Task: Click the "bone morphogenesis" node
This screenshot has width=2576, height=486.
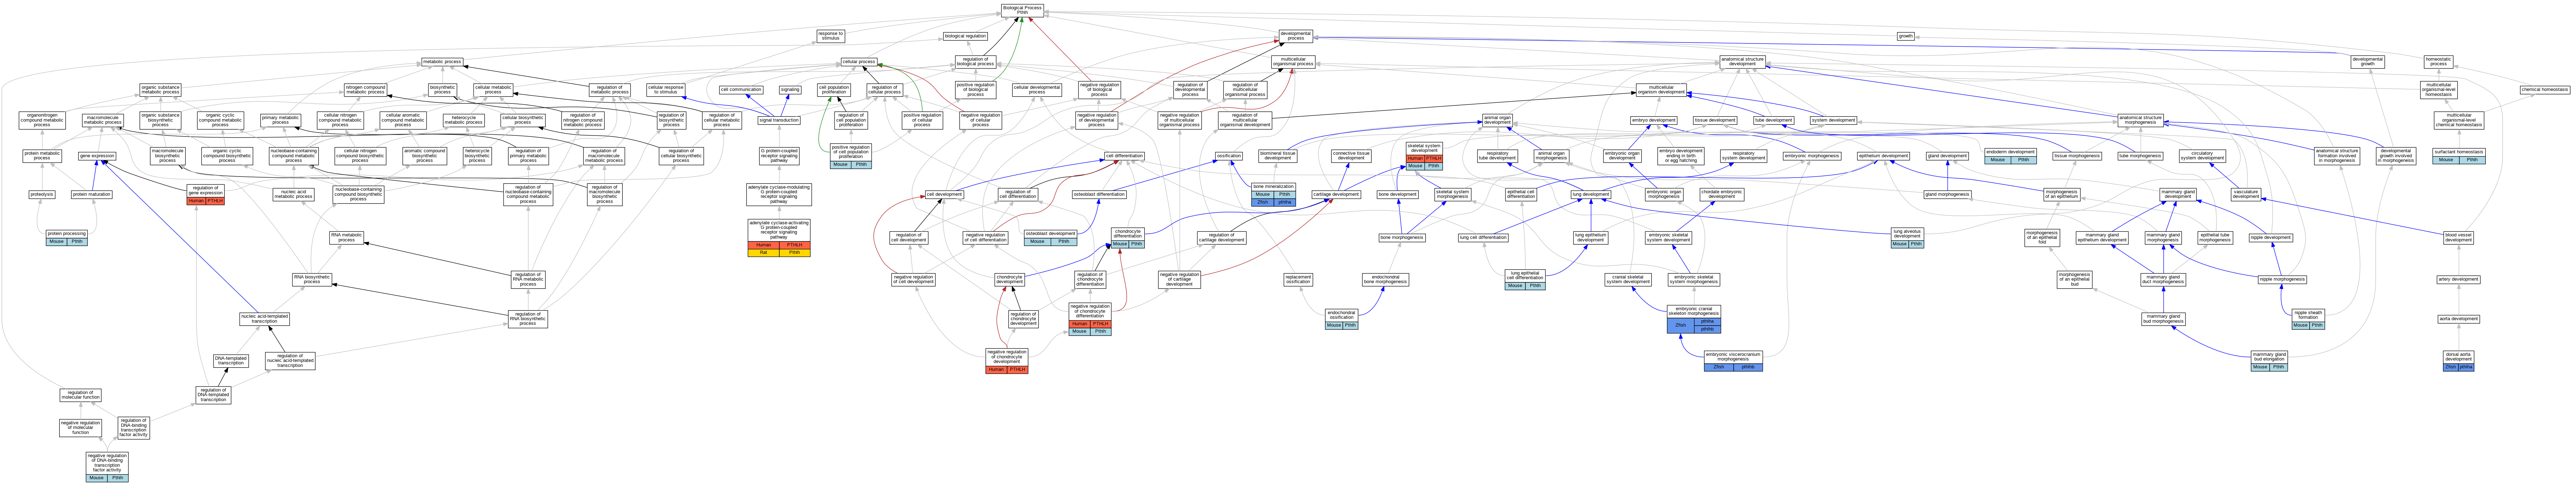Action: (x=1402, y=238)
